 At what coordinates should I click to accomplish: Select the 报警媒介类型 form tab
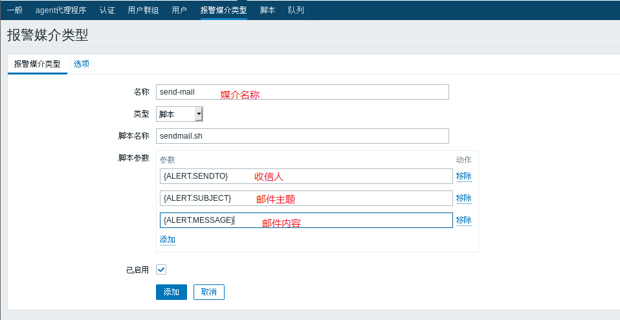[x=37, y=63]
